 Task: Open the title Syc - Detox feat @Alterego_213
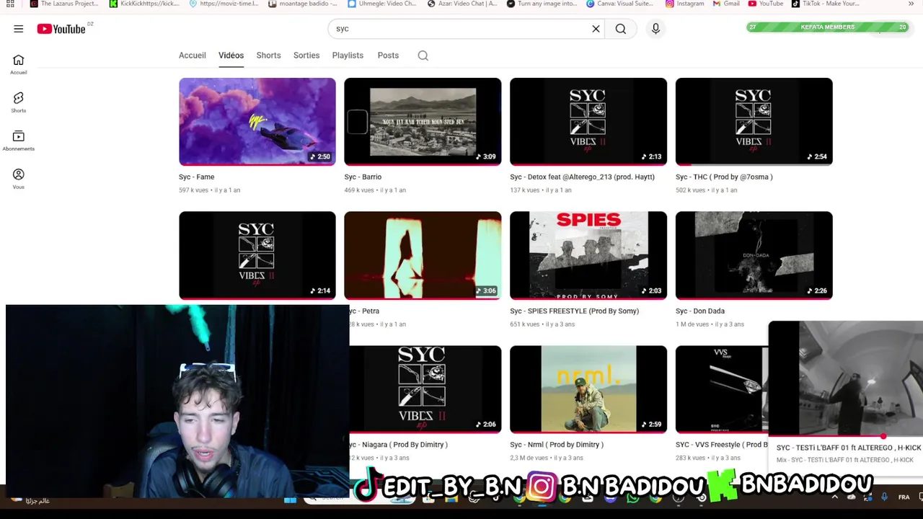(583, 177)
